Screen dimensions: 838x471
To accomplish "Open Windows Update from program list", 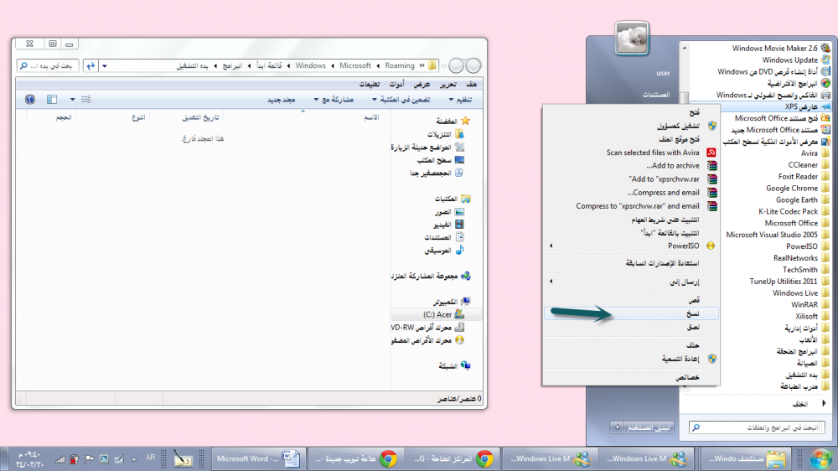I will click(x=789, y=60).
